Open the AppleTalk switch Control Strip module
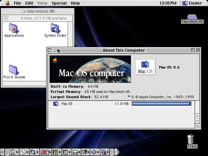 [14, 152]
